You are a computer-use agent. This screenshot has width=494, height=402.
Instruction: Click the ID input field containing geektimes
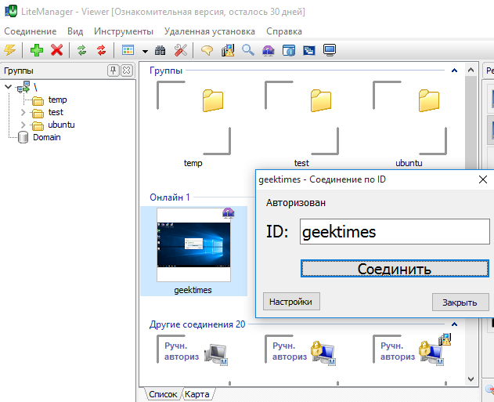pos(395,232)
